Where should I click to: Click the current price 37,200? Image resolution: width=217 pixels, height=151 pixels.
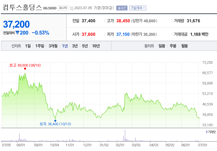(x=16, y=24)
